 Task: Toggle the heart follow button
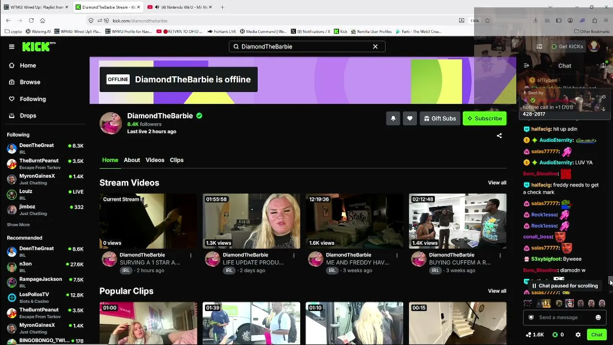pyautogui.click(x=410, y=118)
